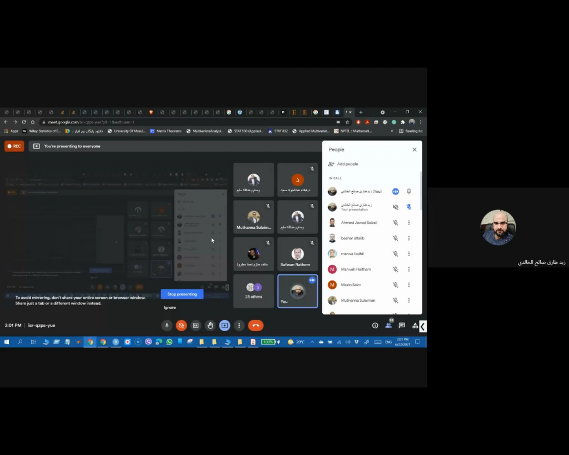Pin your own tile in People list
Image resolution: width=569 pixels, height=455 pixels.
pos(409,192)
